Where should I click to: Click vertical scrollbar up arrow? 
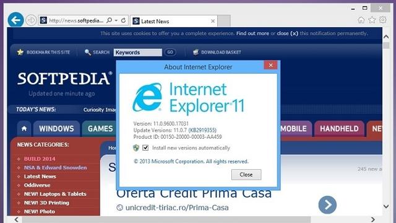point(386,37)
